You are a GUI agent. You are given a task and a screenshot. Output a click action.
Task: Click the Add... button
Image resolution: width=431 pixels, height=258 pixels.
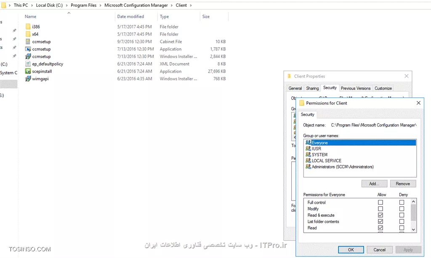tap(374, 184)
